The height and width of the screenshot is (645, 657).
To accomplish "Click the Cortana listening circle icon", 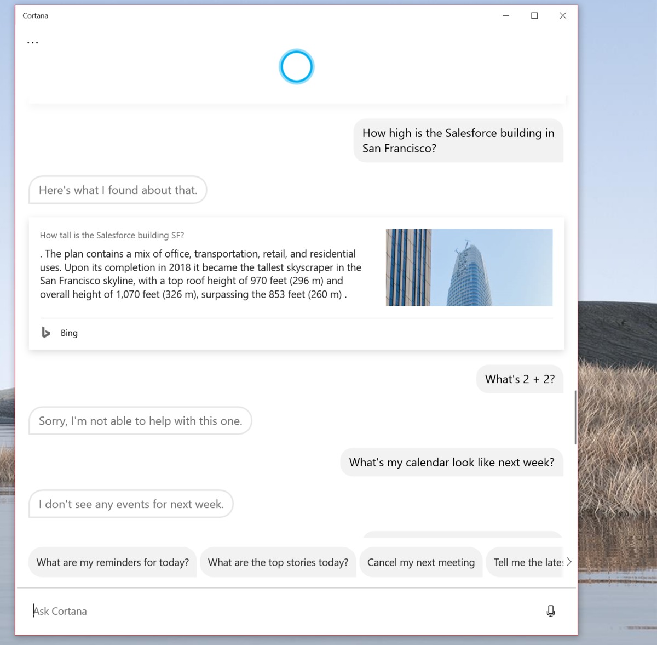I will pyautogui.click(x=296, y=67).
